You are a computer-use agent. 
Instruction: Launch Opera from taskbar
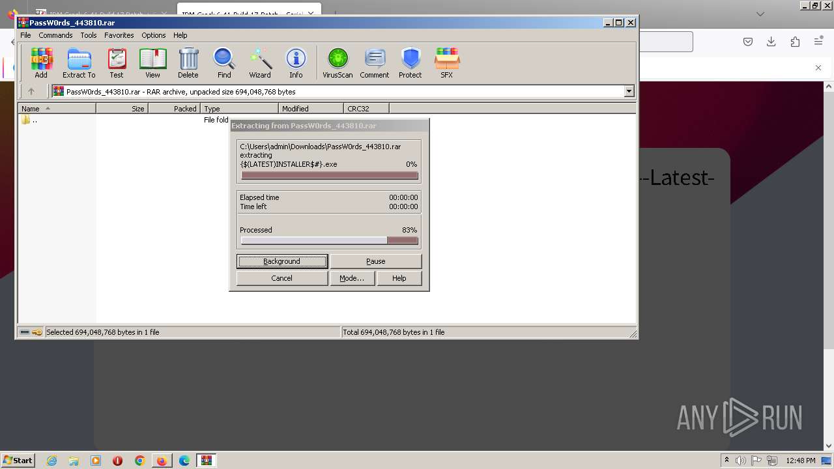point(118,461)
